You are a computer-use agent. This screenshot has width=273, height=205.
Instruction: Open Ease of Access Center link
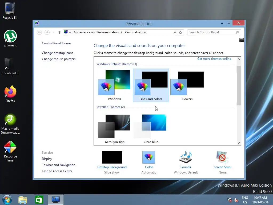click(57, 171)
